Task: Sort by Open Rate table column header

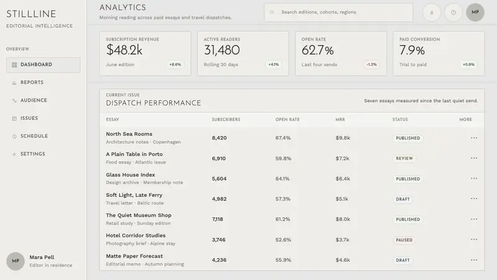Action: coord(288,119)
